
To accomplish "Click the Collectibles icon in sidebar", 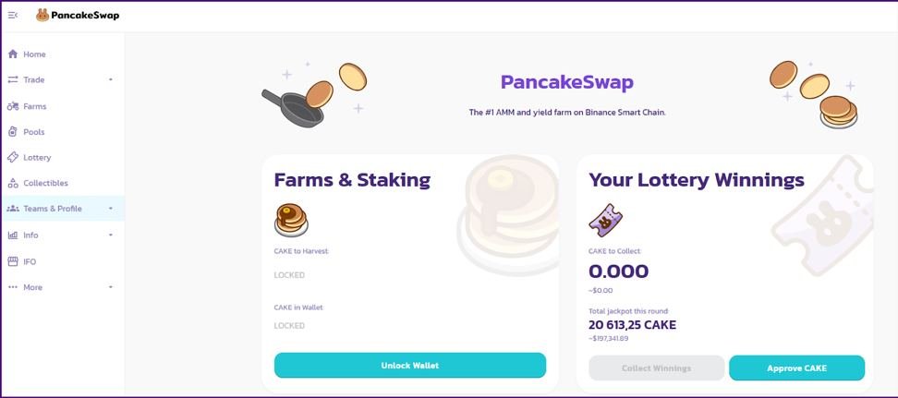I will (13, 183).
